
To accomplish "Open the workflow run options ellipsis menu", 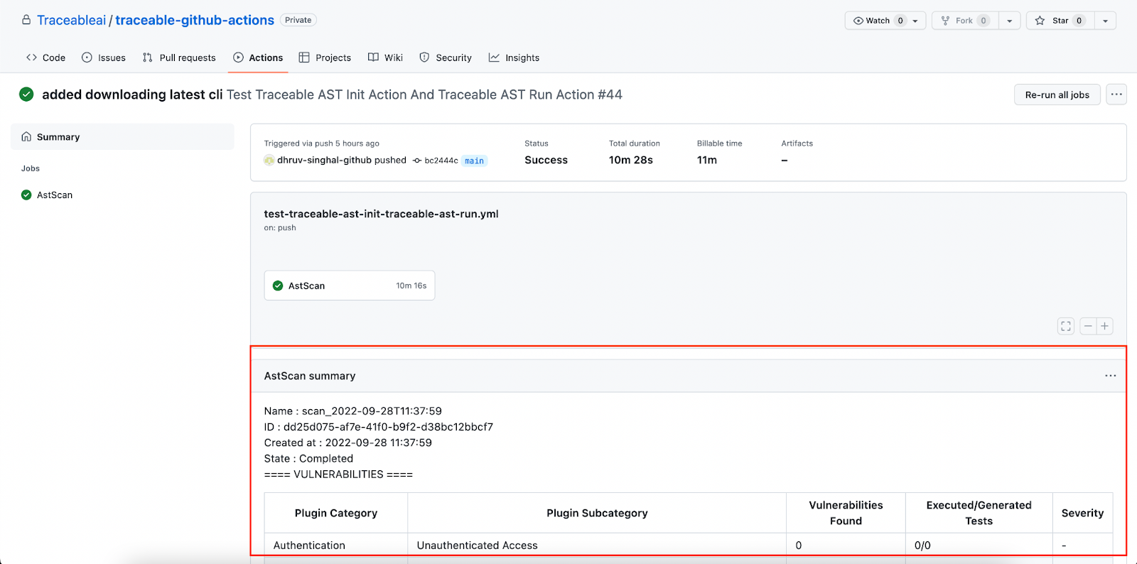I will click(1116, 94).
